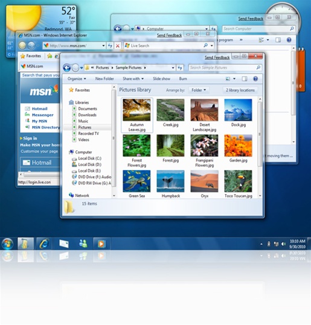Open the Organize menu
The image size is (311, 325).
[x=77, y=79]
